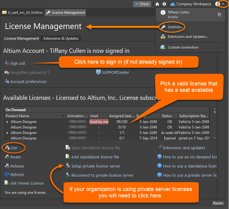The image size is (229, 209).
Task: Click the scroll down arrow of license list
Action: pyautogui.click(x=215, y=138)
